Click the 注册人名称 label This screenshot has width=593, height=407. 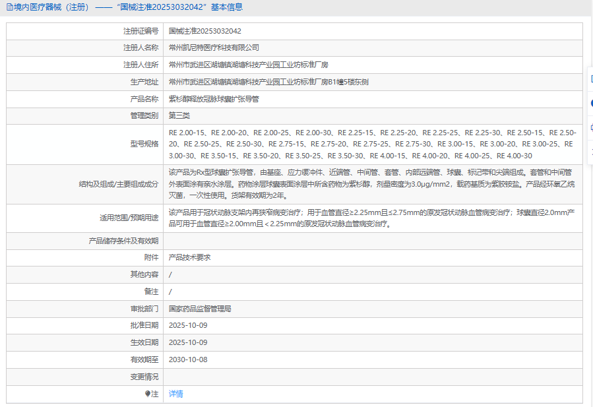(140, 47)
